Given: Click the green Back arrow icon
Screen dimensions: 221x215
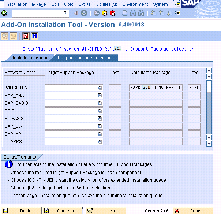Looking at the screenshot, I should point(97,13).
